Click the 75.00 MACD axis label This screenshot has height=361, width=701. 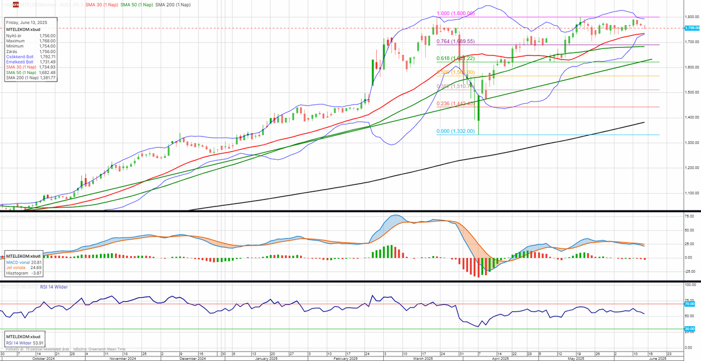pos(689,215)
